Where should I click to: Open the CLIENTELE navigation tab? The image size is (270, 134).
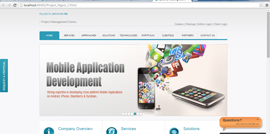point(168,35)
